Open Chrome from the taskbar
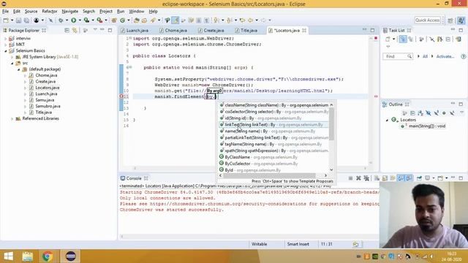The height and width of the screenshot is (263, 468). 47,256
